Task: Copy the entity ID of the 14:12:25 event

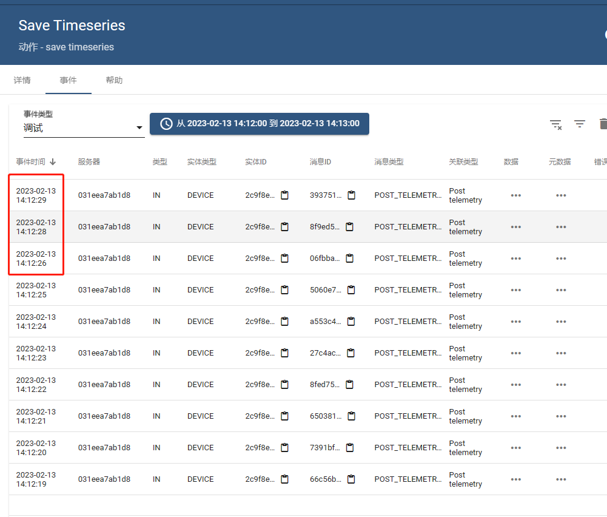Action: 285,289
